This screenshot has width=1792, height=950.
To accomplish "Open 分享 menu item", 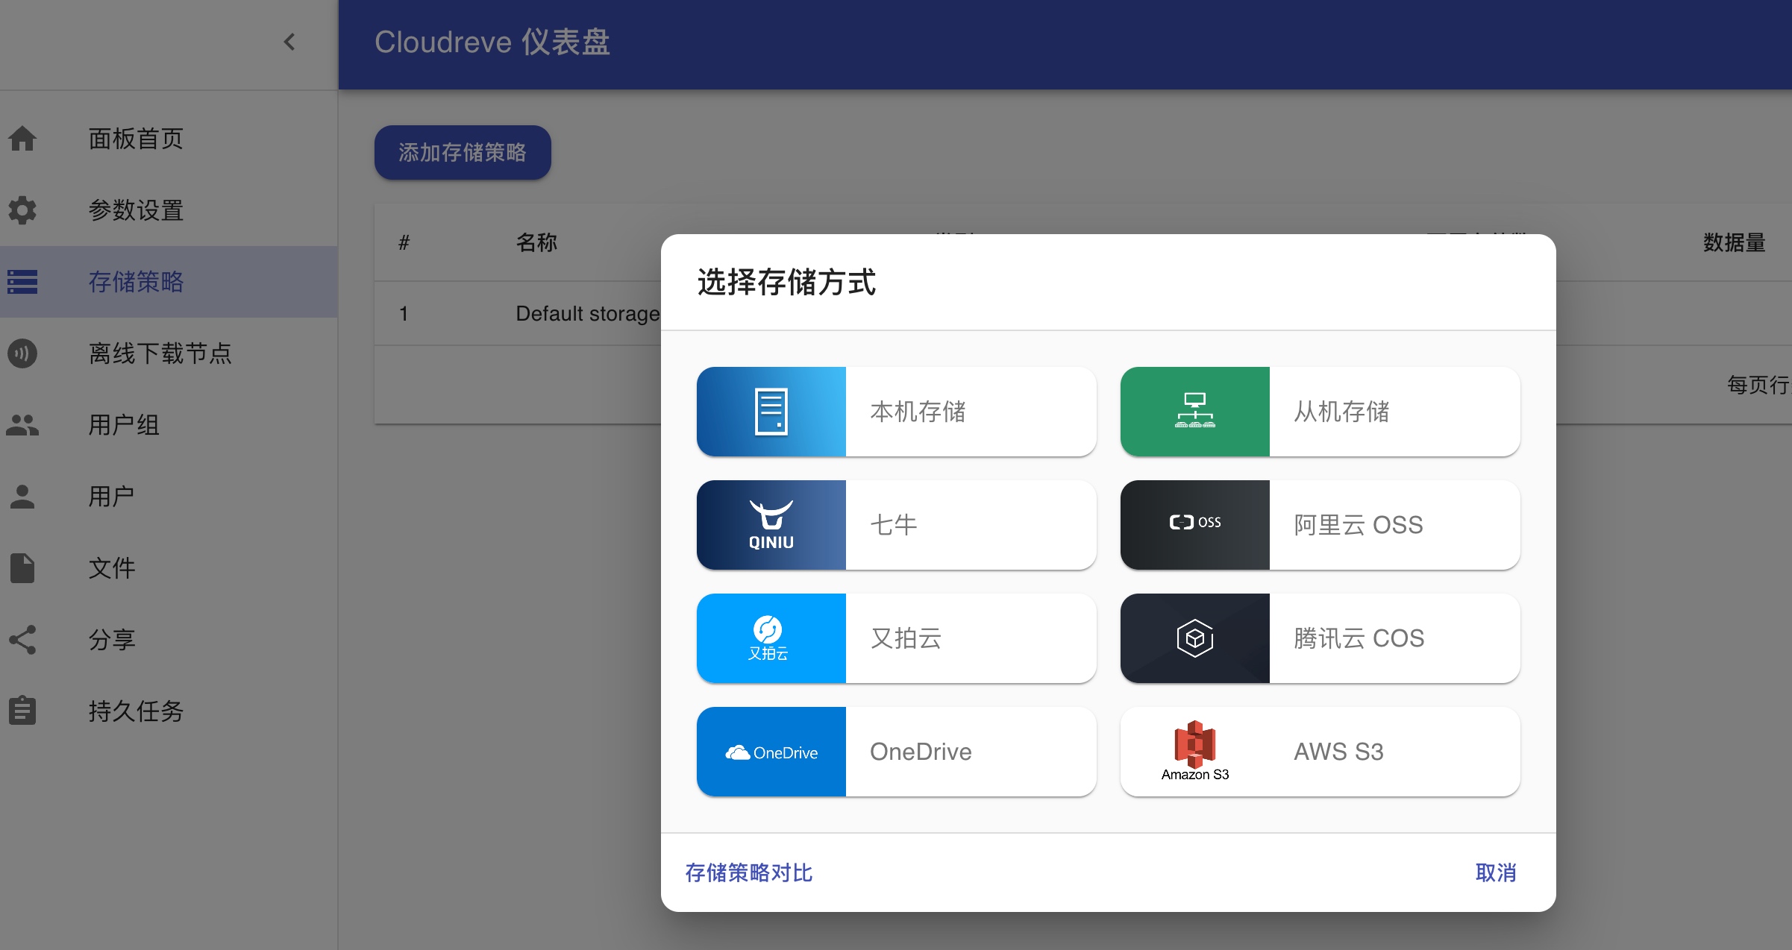I will 169,640.
